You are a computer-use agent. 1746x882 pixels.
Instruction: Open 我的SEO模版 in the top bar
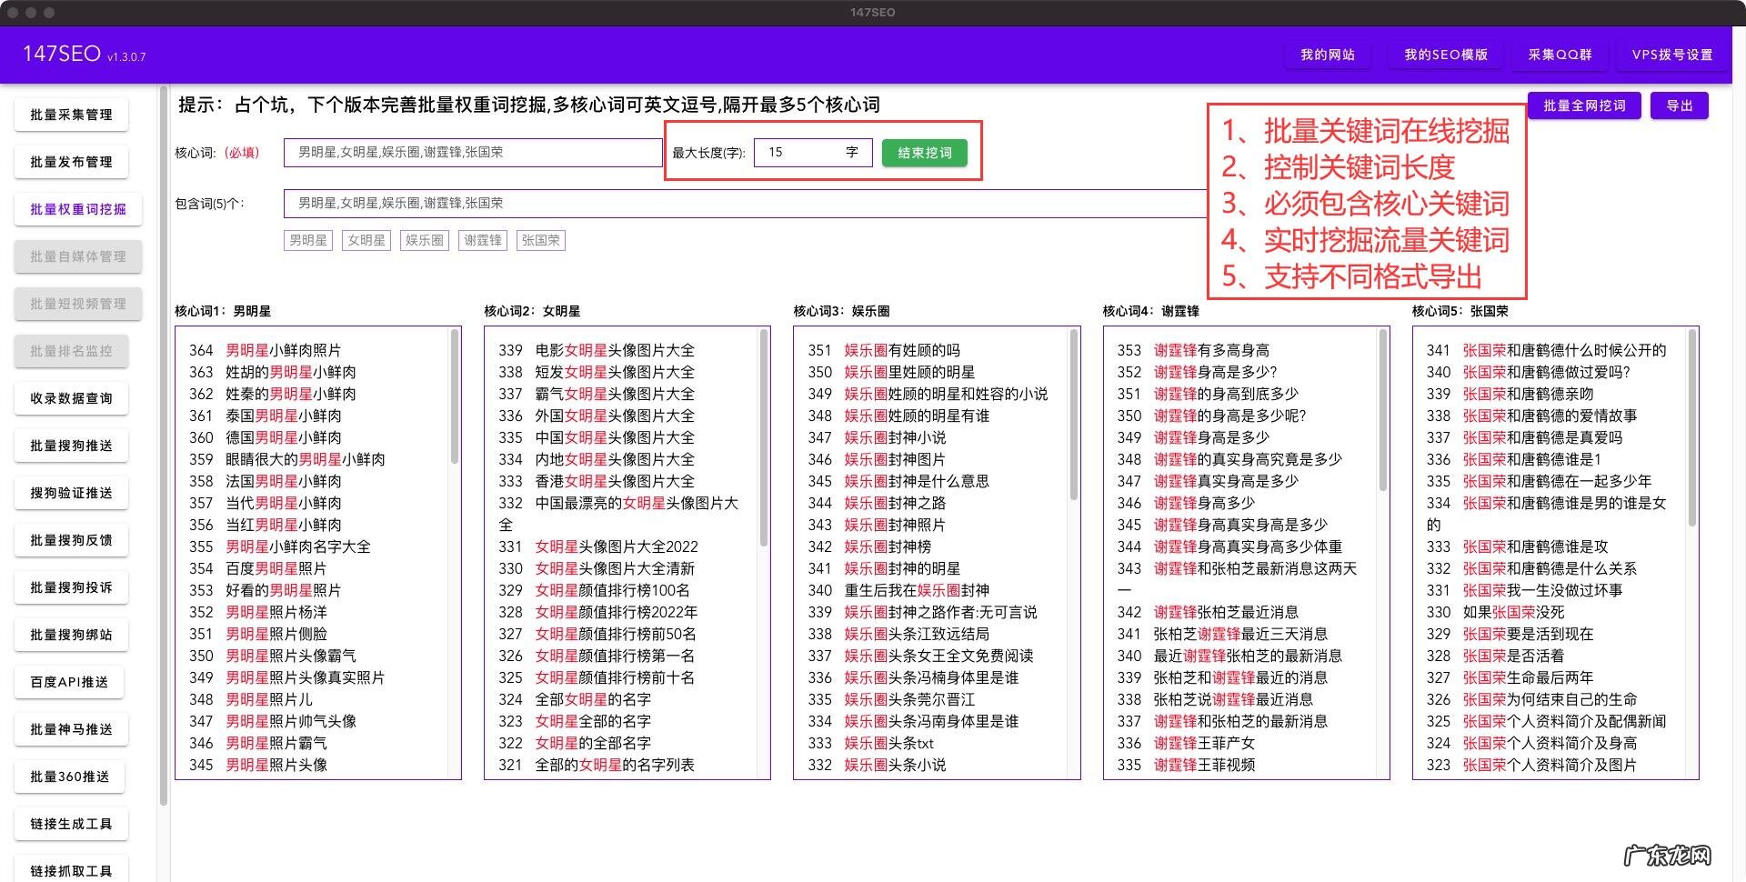(x=1444, y=55)
